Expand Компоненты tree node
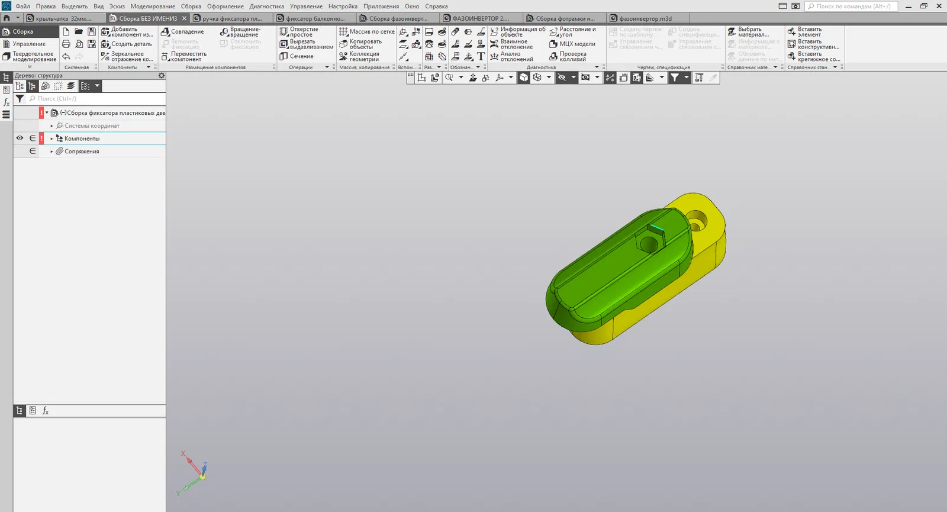This screenshot has width=947, height=512. (x=51, y=139)
